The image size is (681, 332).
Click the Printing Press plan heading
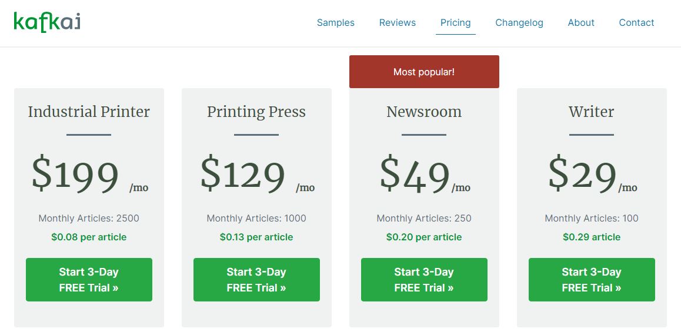click(x=256, y=112)
